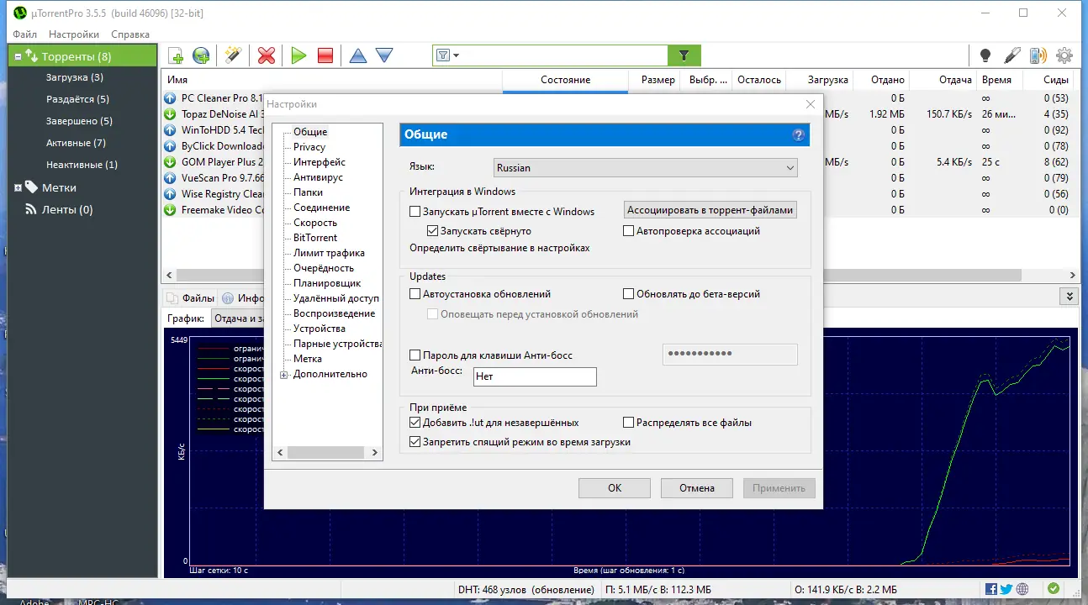The width and height of the screenshot is (1088, 605).
Task: Select Активные (7) in the sidebar
Action: (x=76, y=143)
